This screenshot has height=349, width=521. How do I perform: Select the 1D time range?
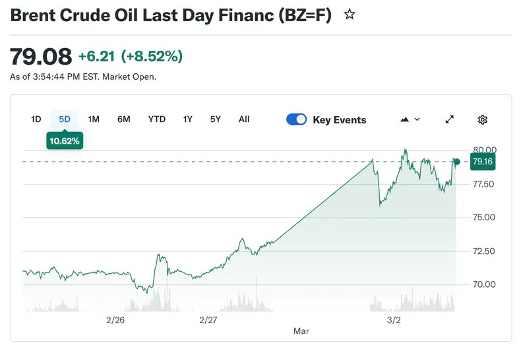pyautogui.click(x=36, y=119)
